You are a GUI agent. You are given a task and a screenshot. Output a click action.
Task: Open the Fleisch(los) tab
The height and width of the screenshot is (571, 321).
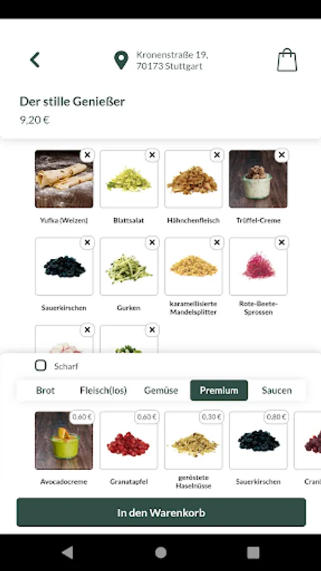pyautogui.click(x=103, y=390)
